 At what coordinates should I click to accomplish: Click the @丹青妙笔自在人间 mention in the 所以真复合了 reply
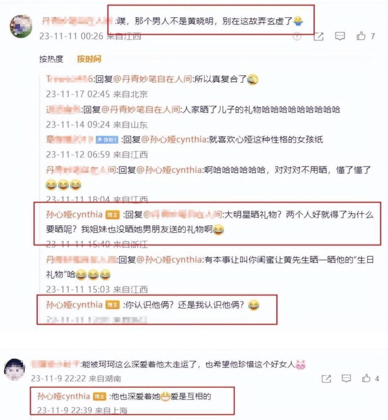coord(153,79)
